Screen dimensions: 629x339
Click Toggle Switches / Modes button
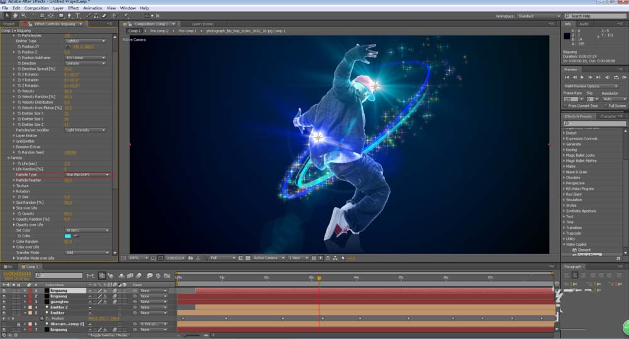(109, 335)
